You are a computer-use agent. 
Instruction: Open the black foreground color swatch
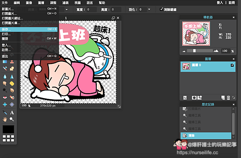[x=8, y=129]
